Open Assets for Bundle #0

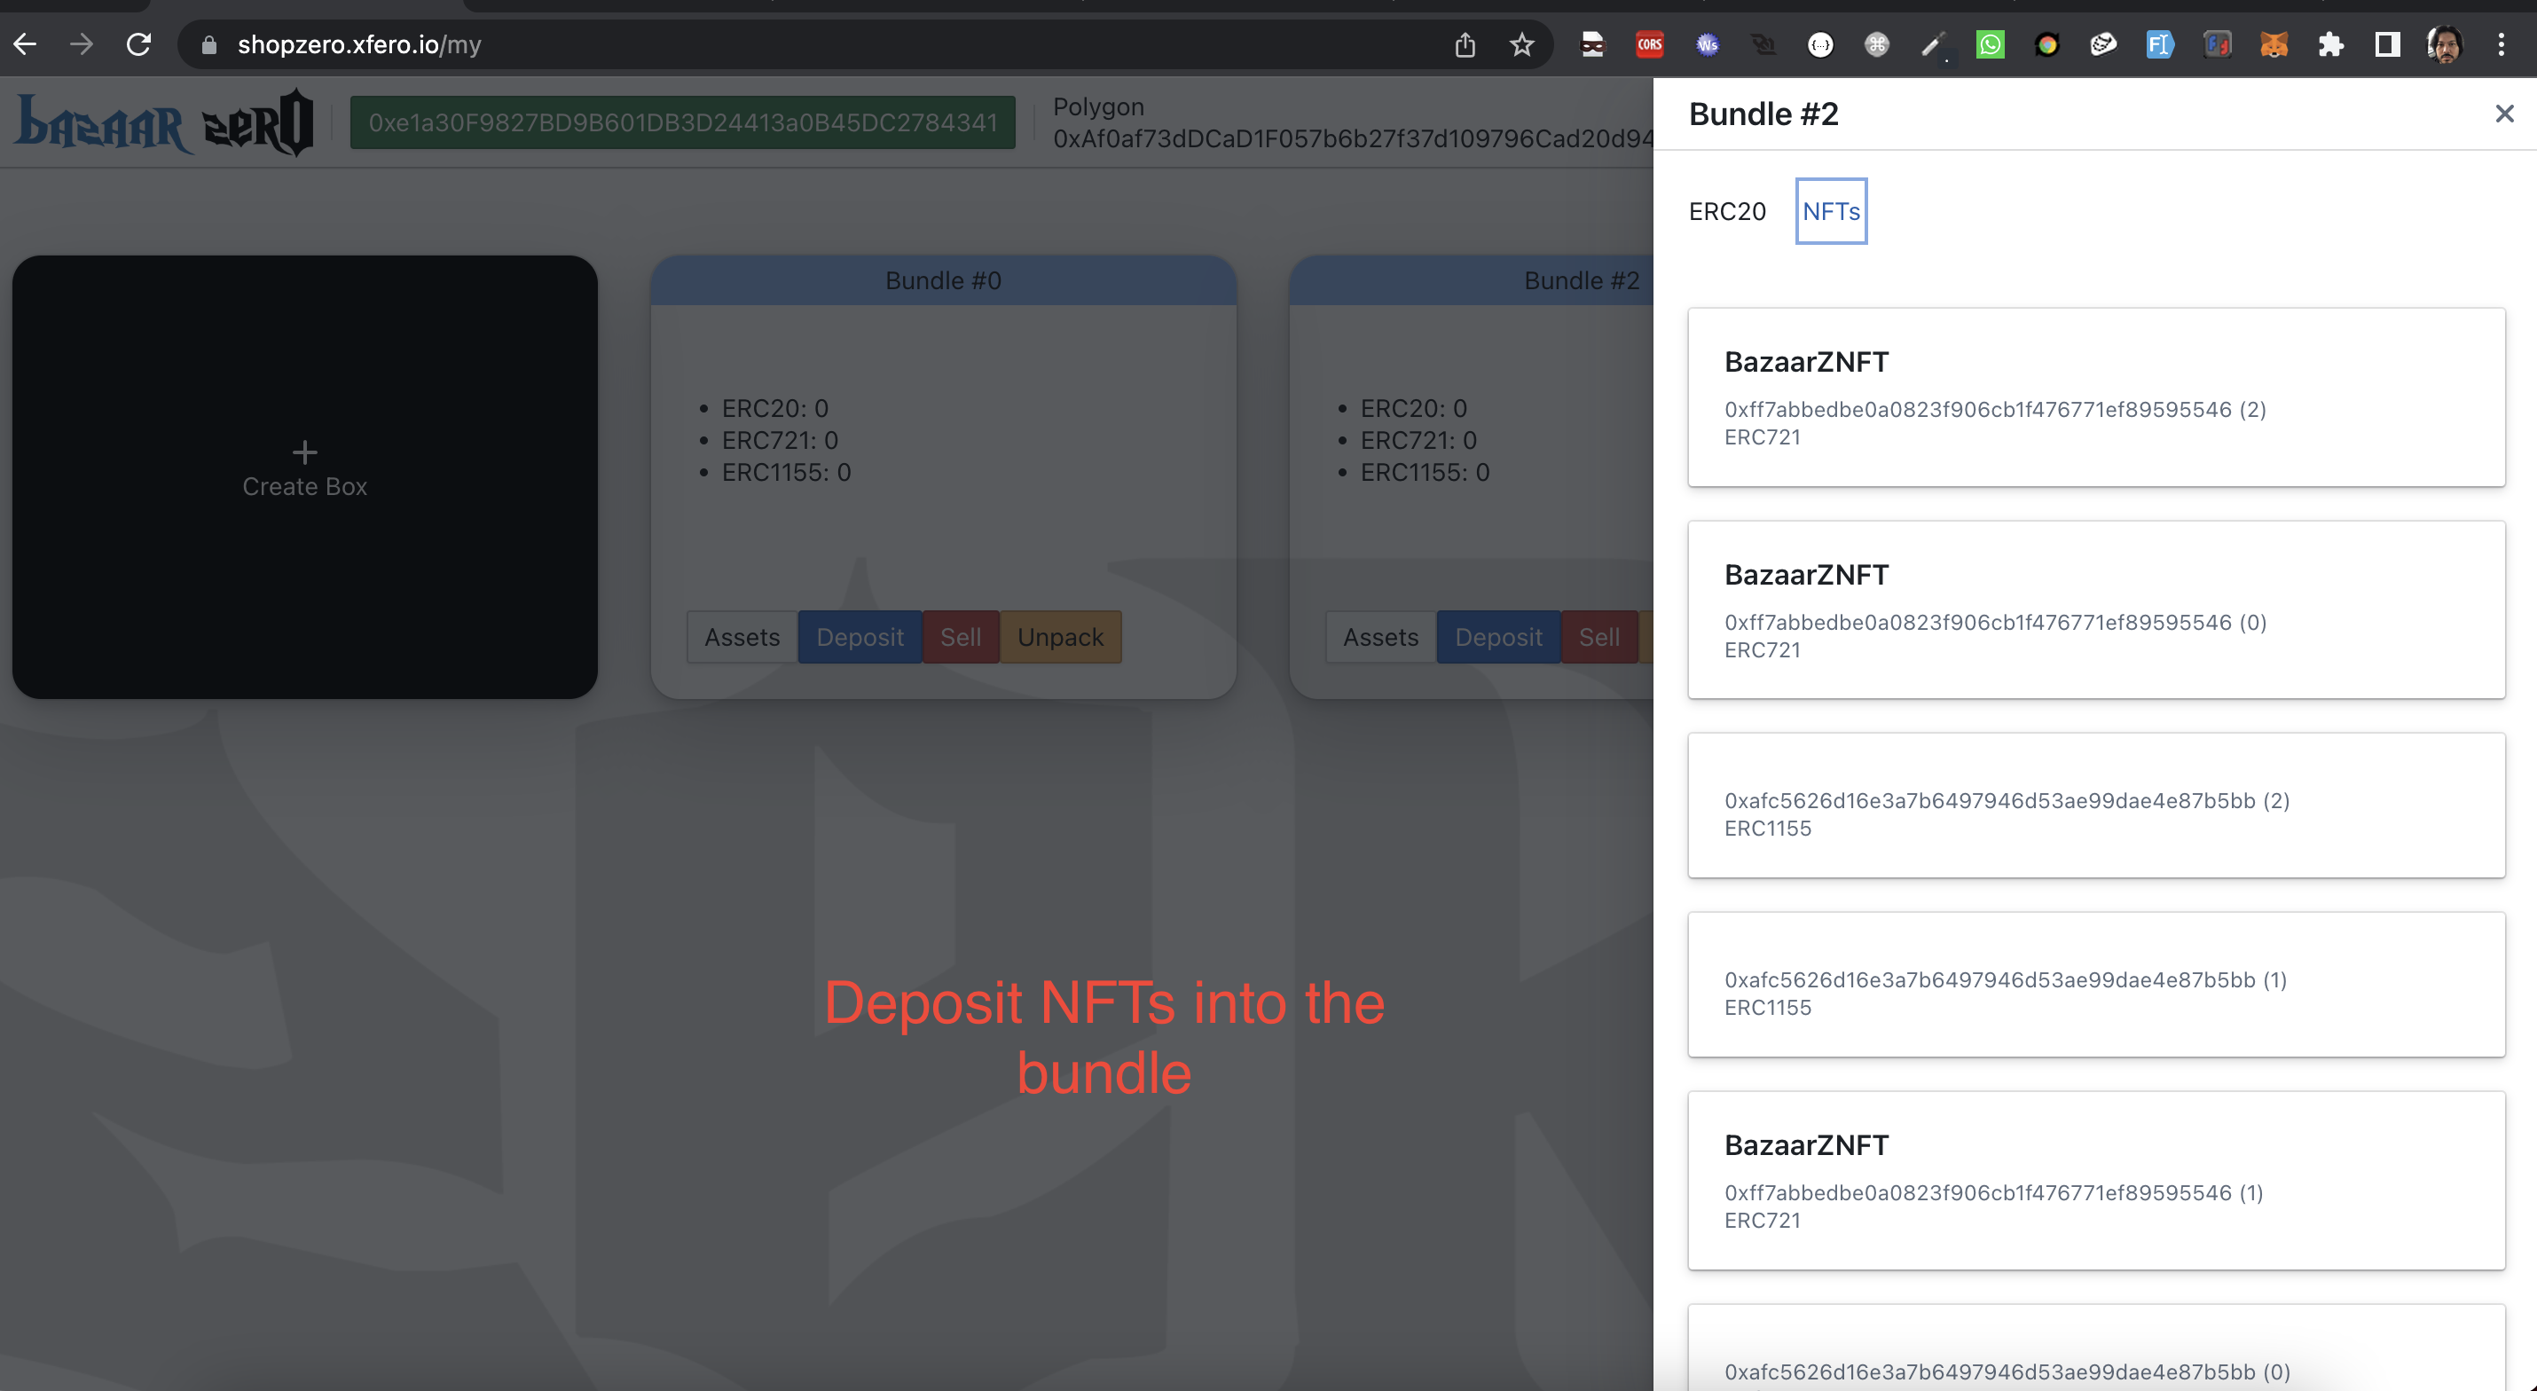pos(742,637)
